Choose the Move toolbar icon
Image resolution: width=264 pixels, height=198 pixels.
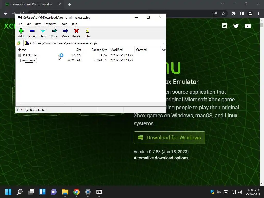coord(65,33)
